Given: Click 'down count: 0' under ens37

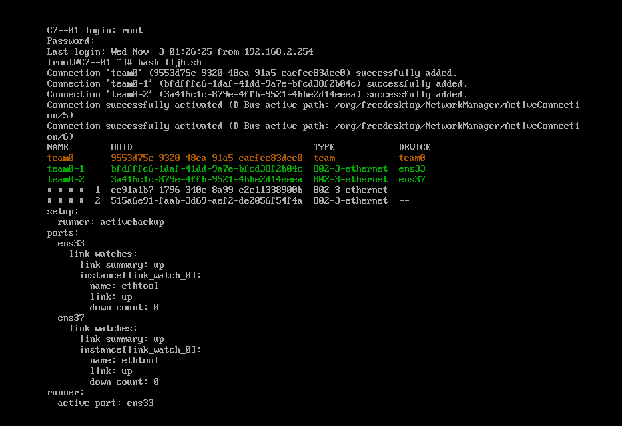Looking at the screenshot, I should coord(124,382).
